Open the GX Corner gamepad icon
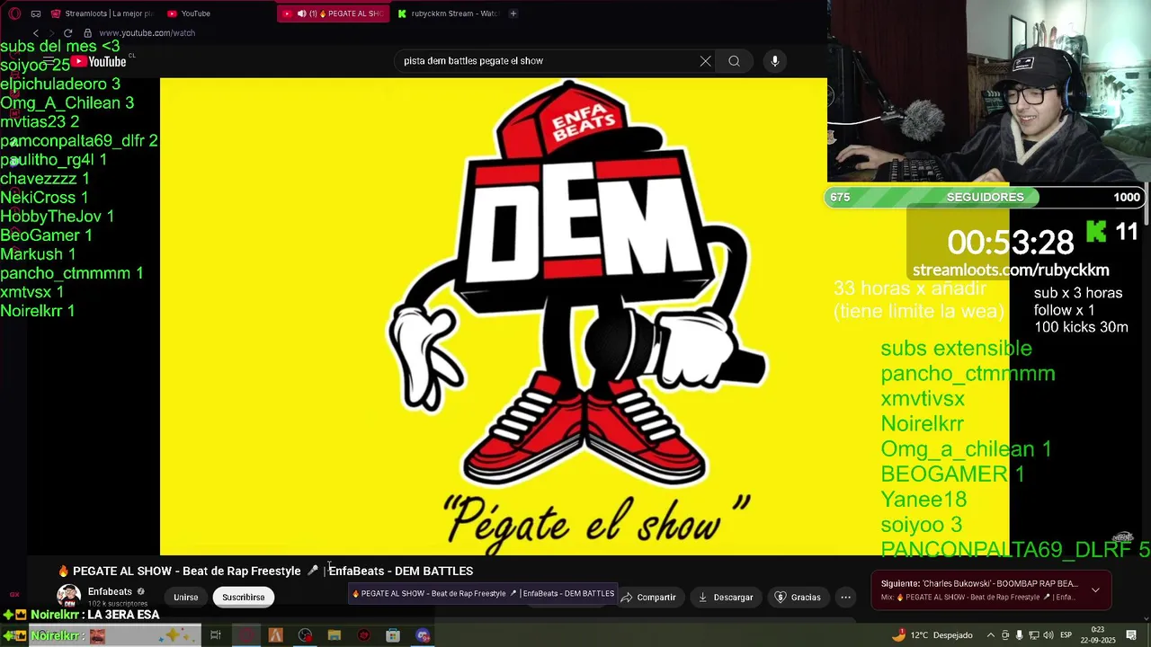Viewport: 1151px width, 647px height. click(36, 13)
